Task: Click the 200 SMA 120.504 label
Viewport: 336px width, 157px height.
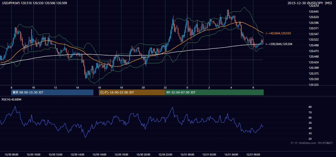Action: coord(279,44)
